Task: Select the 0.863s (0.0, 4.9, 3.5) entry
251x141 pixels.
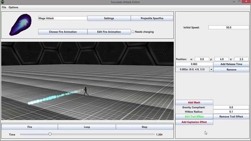Action: point(193,69)
